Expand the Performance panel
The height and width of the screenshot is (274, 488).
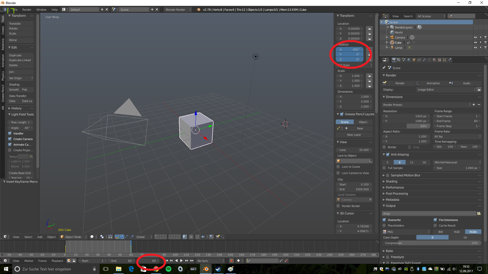coord(395,187)
